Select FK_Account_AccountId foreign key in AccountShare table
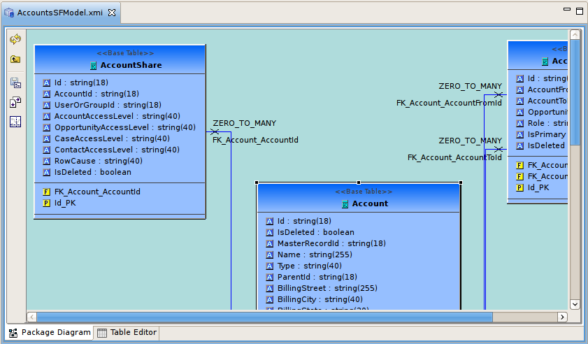Image resolution: width=588 pixels, height=344 pixels. tap(97, 192)
